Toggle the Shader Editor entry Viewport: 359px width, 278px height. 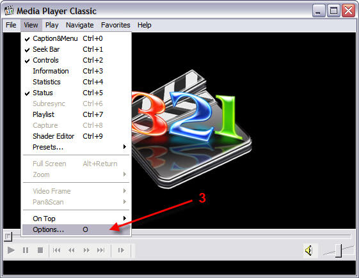[x=76, y=136]
